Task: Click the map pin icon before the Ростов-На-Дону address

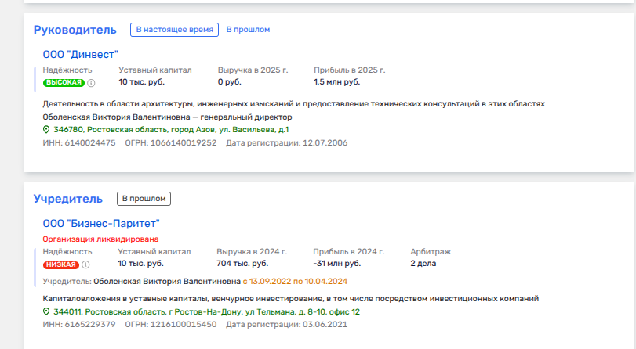Action: (46, 311)
